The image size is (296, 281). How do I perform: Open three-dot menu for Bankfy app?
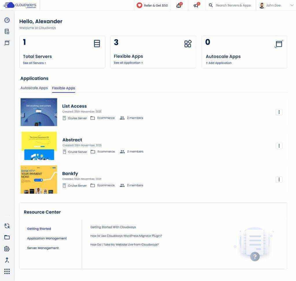click(x=279, y=180)
